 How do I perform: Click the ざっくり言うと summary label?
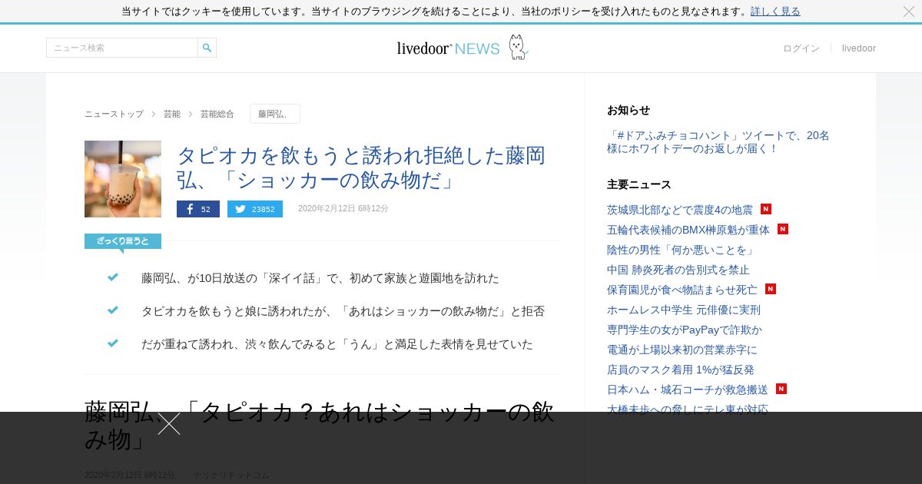tap(123, 241)
